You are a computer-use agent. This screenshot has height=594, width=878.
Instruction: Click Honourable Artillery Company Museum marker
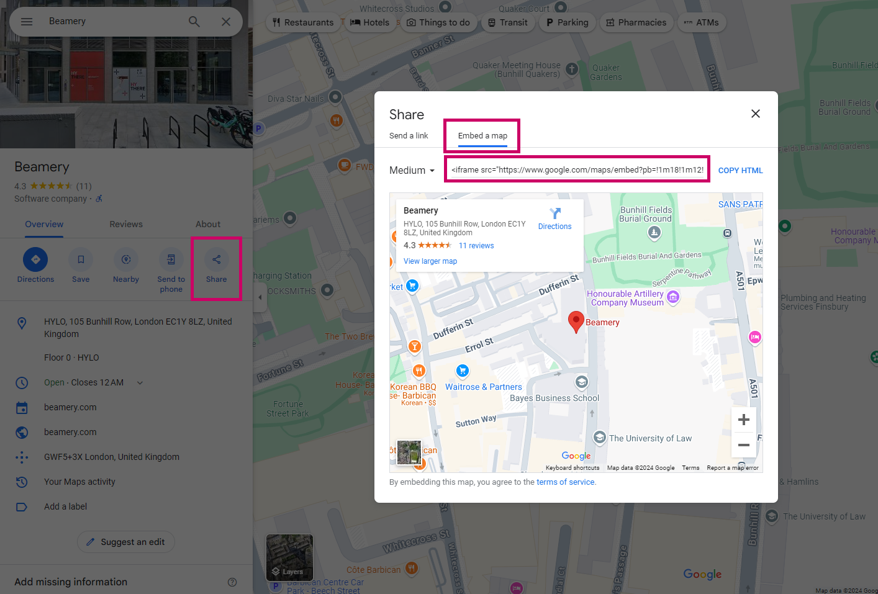pyautogui.click(x=673, y=297)
